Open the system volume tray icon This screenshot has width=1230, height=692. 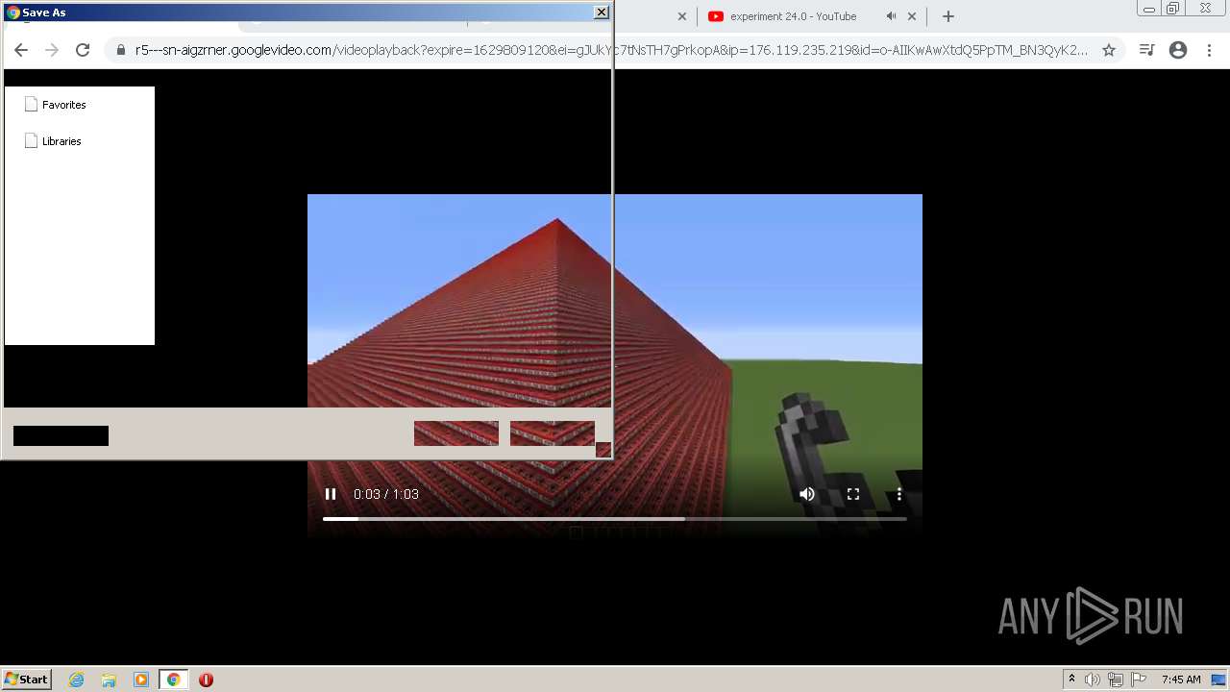1093,680
